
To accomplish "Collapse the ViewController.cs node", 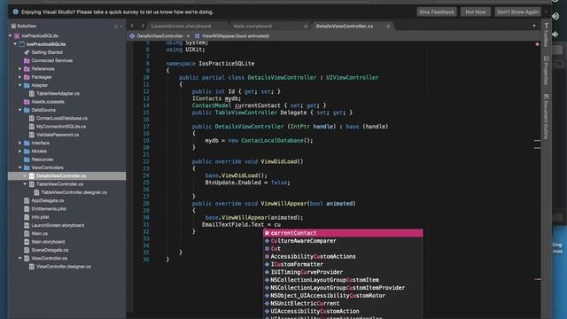I will (x=19, y=258).
